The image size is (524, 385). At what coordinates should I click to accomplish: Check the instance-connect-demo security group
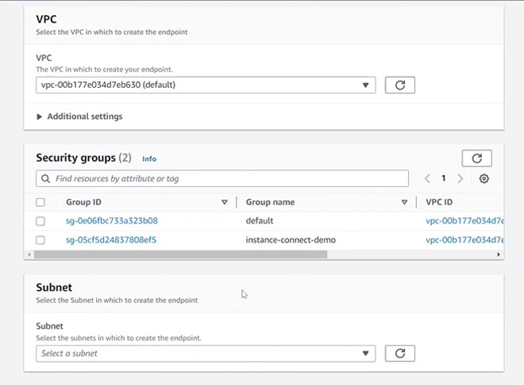[x=40, y=240]
